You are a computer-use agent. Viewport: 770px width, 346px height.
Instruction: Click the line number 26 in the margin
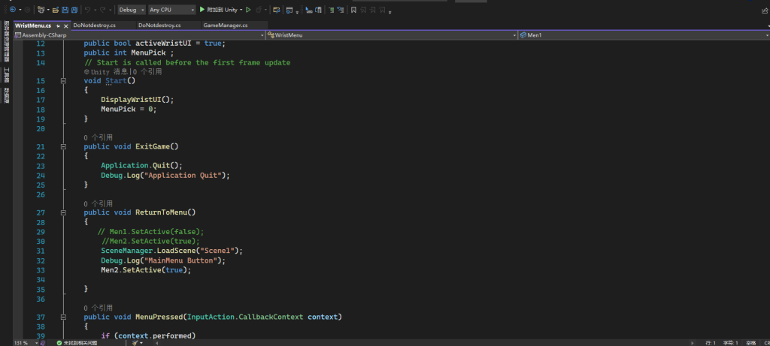click(41, 194)
